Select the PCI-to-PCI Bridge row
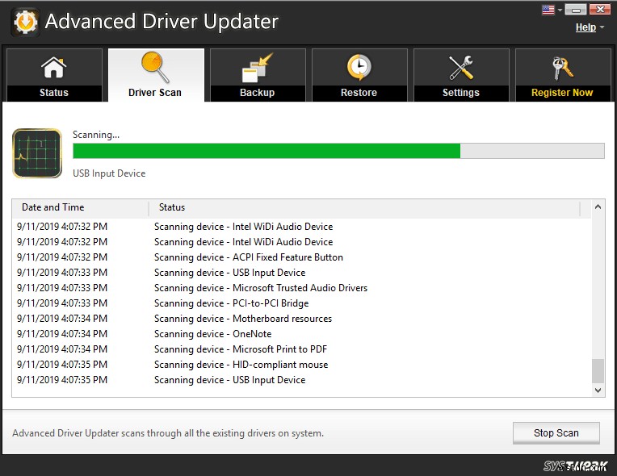Screen dimensions: 617x476 tap(301, 303)
